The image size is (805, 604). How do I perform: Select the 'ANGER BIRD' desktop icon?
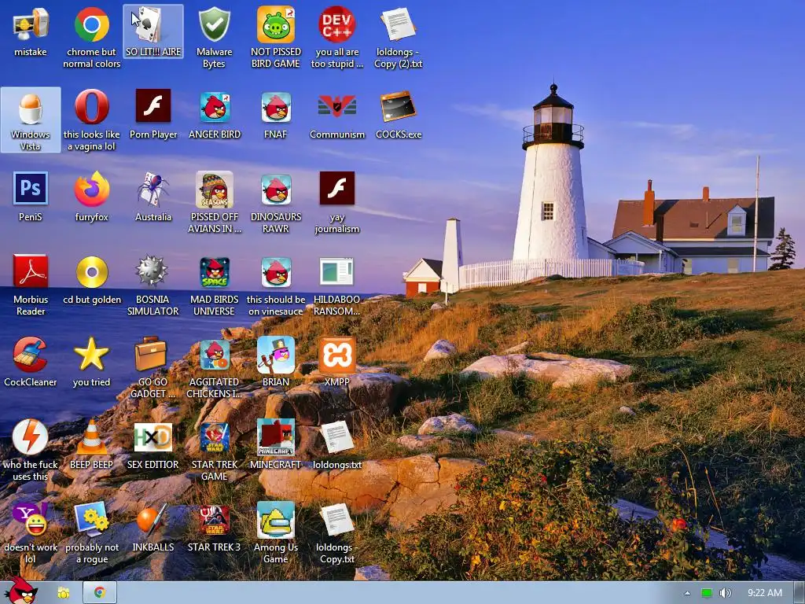[x=214, y=115]
